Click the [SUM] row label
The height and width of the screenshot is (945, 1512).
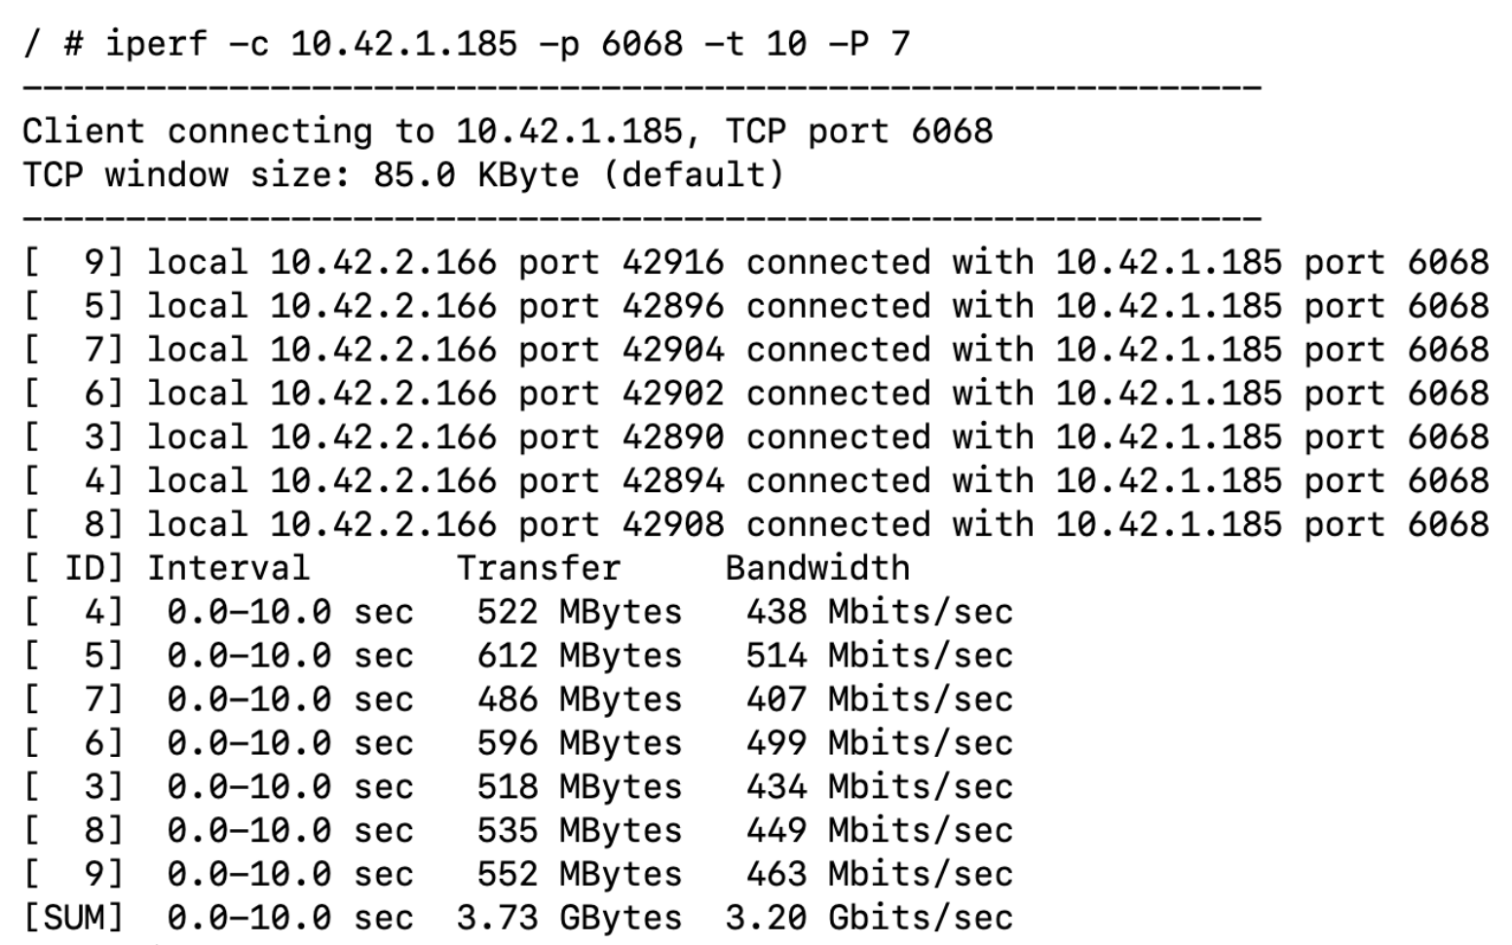click(x=74, y=918)
